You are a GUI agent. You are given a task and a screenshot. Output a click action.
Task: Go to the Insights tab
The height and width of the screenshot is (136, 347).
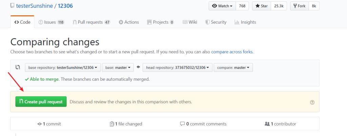pyautogui.click(x=245, y=22)
